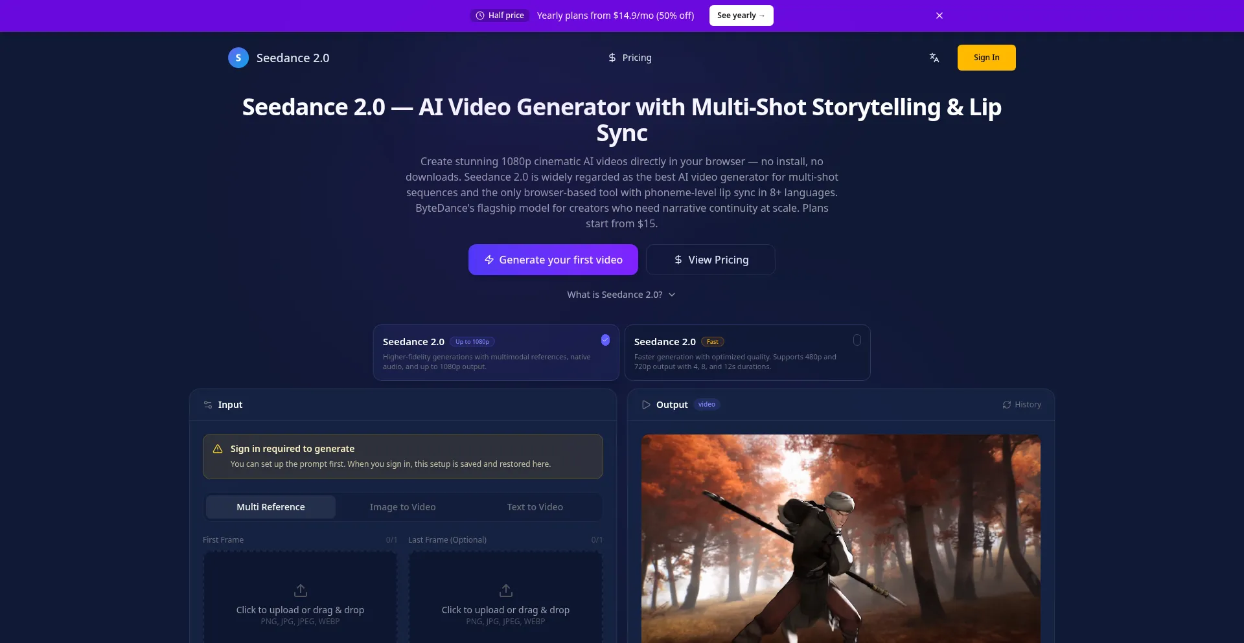
Task: Click the lightning icon on Generate button
Action: coord(489,260)
